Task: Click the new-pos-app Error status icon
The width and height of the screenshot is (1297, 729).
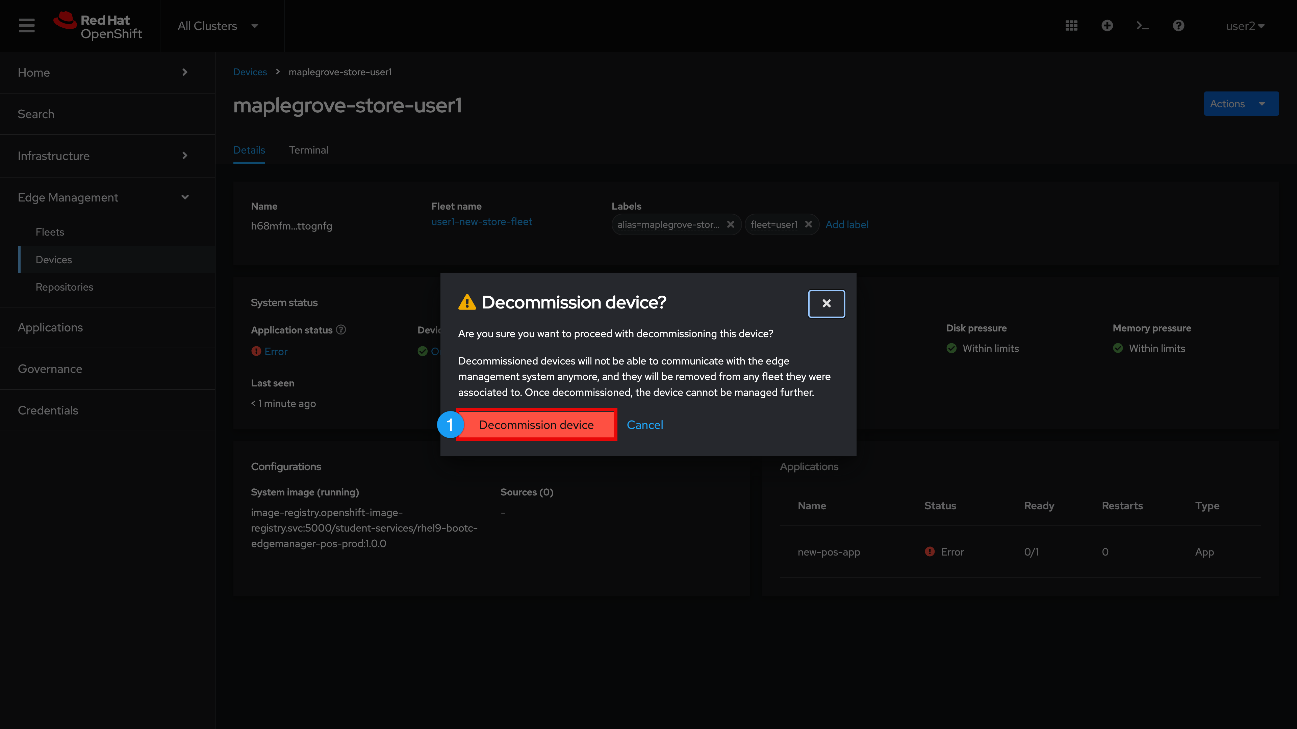Action: (930, 551)
